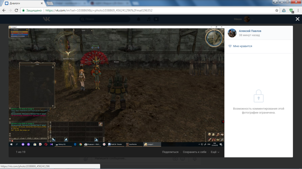The width and height of the screenshot is (302, 169).
Task: Expand the Ещё dropdown under the photo
Action: click(215, 152)
